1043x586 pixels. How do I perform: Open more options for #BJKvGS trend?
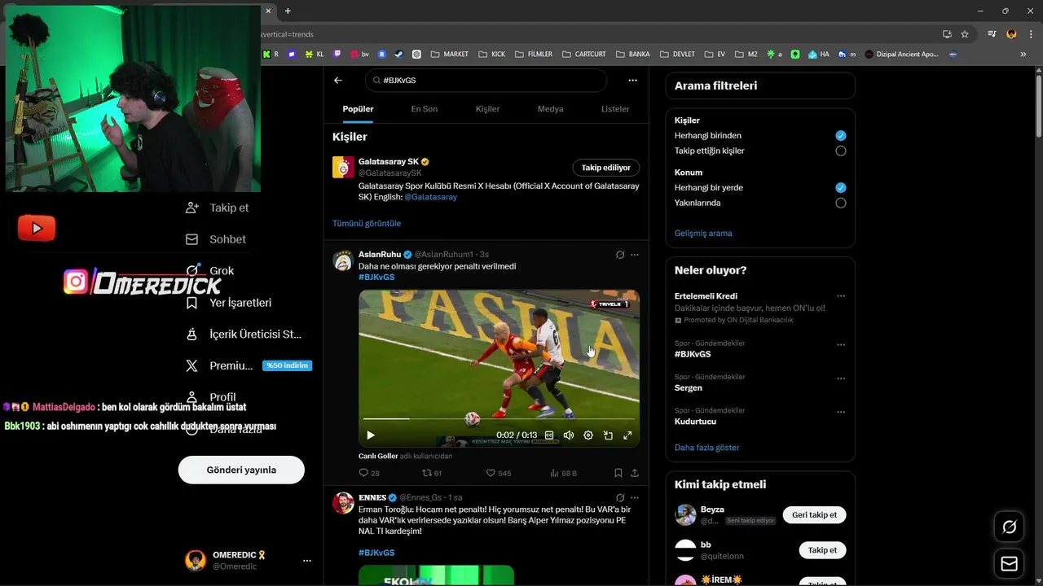841,344
